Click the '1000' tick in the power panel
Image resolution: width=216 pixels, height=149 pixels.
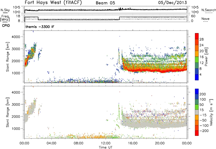pos(16,73)
